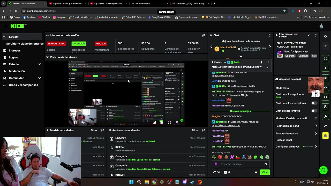Click Hostear canal

coord(284,140)
